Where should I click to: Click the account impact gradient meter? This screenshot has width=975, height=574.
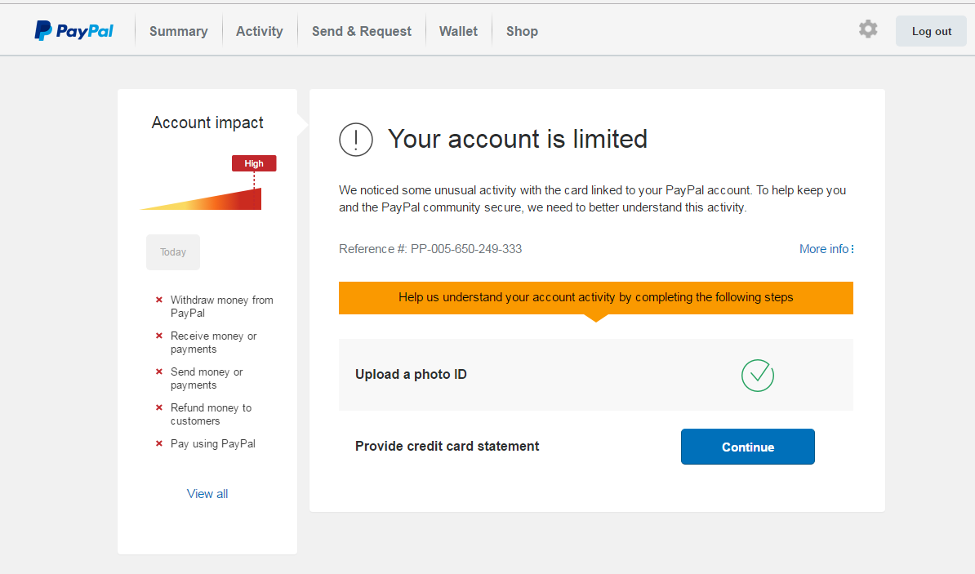pyautogui.click(x=201, y=199)
